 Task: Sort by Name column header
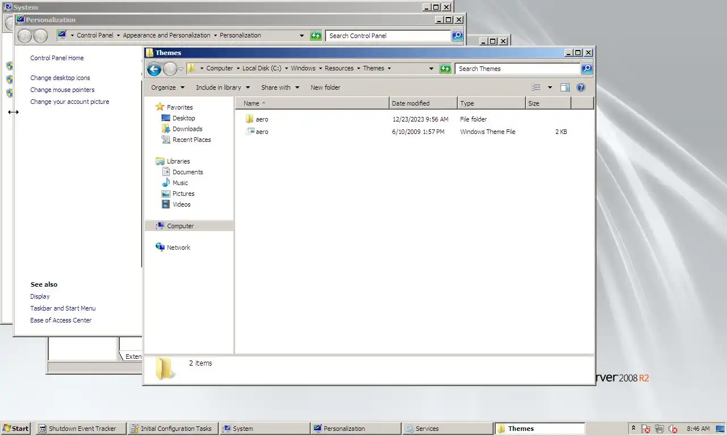tap(312, 103)
